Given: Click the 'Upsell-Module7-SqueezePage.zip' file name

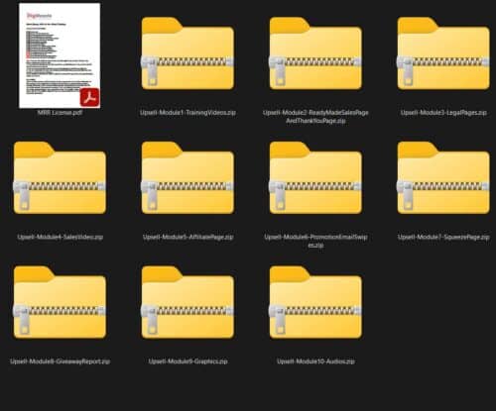Looking at the screenshot, I should 443,237.
